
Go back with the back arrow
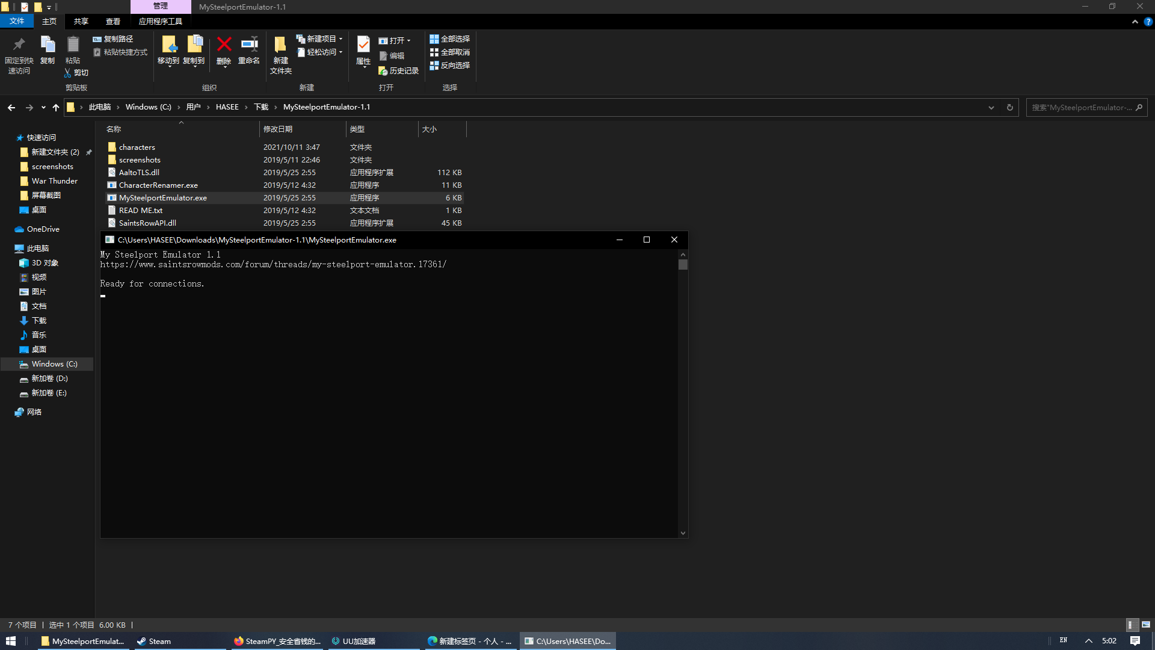[11, 108]
